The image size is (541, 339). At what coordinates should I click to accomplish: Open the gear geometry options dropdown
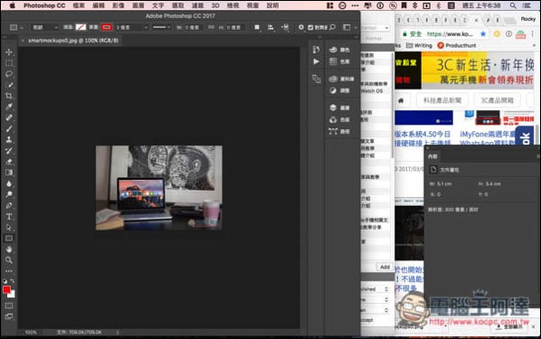point(301,27)
